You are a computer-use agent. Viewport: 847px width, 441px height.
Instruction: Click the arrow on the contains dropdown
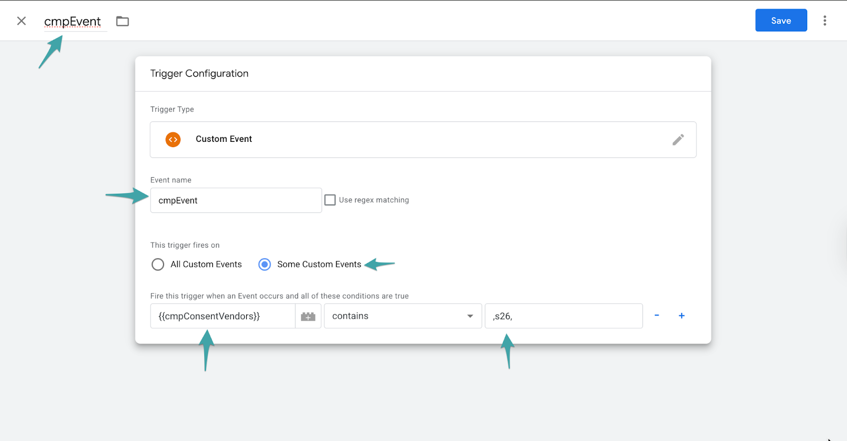click(x=470, y=316)
